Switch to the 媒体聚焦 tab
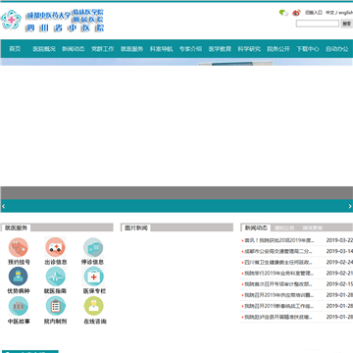This screenshot has width=353, height=353. point(312,227)
